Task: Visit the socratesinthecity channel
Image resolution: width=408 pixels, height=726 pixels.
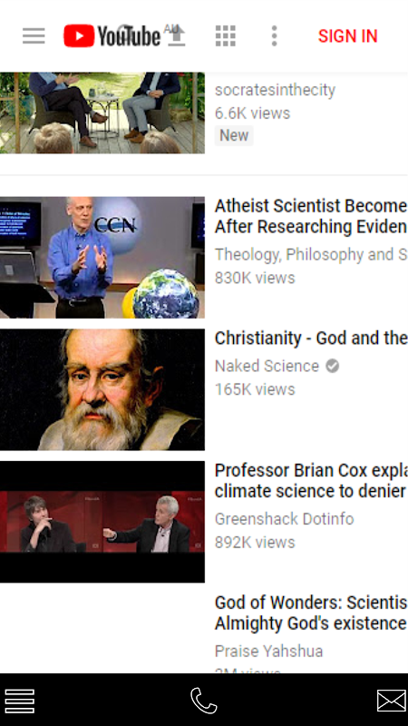Action: [275, 90]
